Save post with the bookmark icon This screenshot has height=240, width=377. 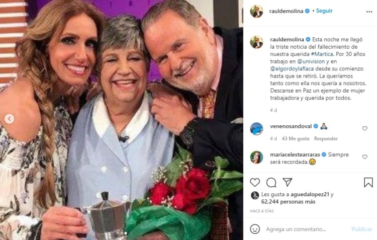(x=368, y=183)
